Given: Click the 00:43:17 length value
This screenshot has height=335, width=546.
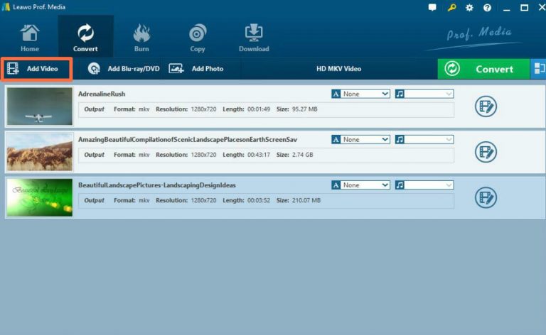Looking at the screenshot, I should click(259, 155).
